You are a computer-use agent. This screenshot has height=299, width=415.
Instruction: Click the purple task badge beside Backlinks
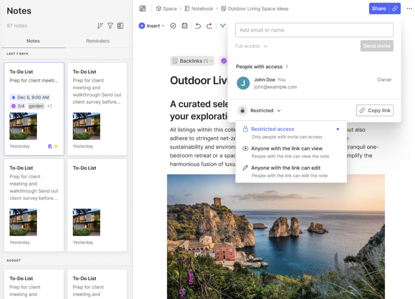(x=224, y=61)
